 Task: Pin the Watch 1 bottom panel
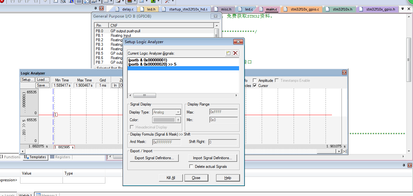pos(404,165)
